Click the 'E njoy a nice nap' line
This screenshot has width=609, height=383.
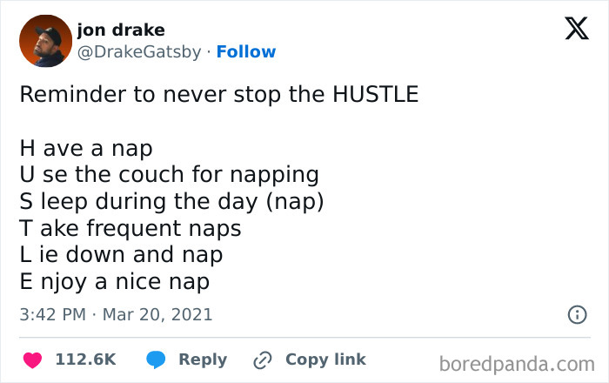(x=115, y=282)
